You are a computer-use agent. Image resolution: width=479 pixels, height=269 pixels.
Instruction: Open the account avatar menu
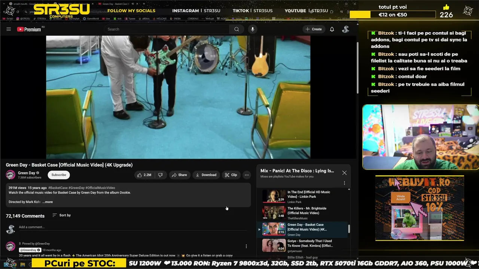click(346, 29)
